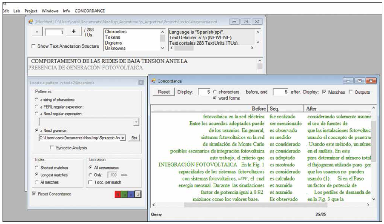Click the white J button
The width and height of the screenshot is (384, 224).
tap(138, 195)
